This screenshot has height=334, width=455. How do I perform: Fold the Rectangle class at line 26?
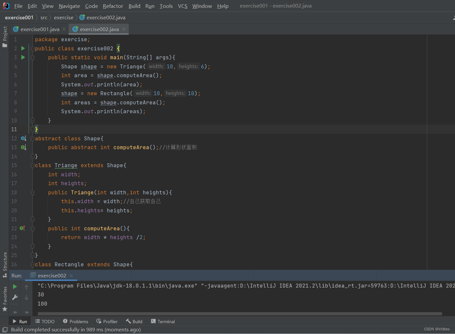32,265
